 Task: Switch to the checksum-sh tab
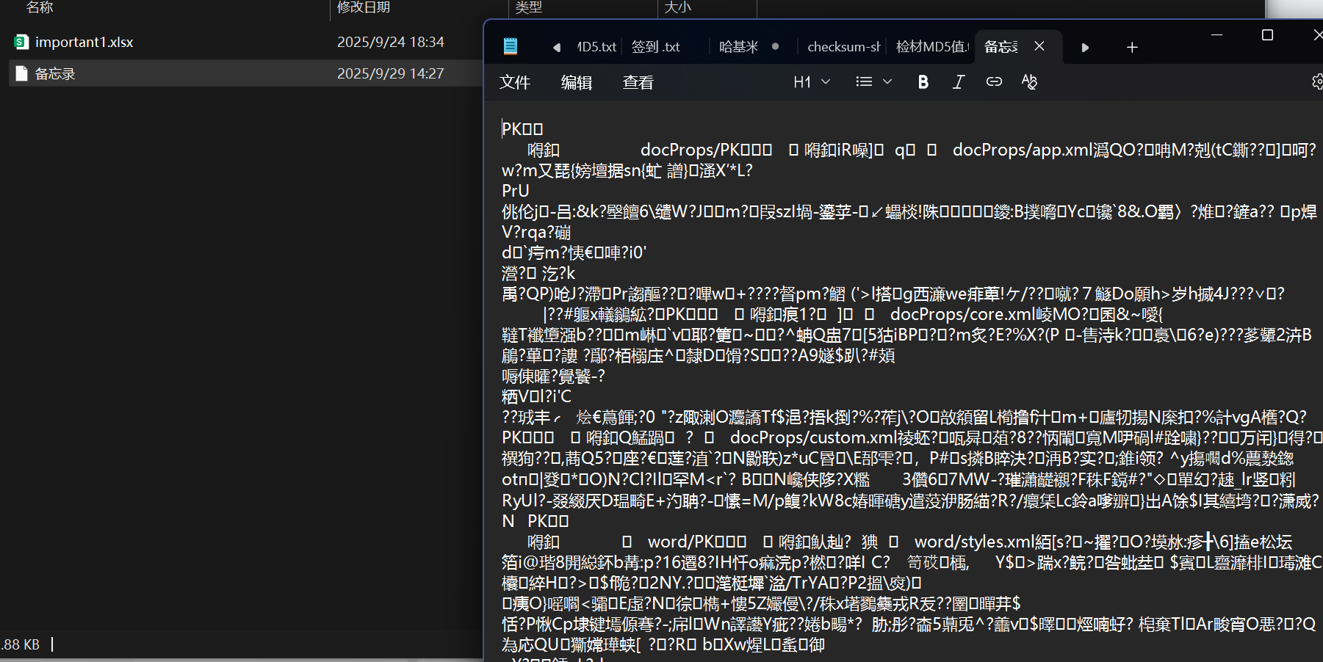coord(843,47)
